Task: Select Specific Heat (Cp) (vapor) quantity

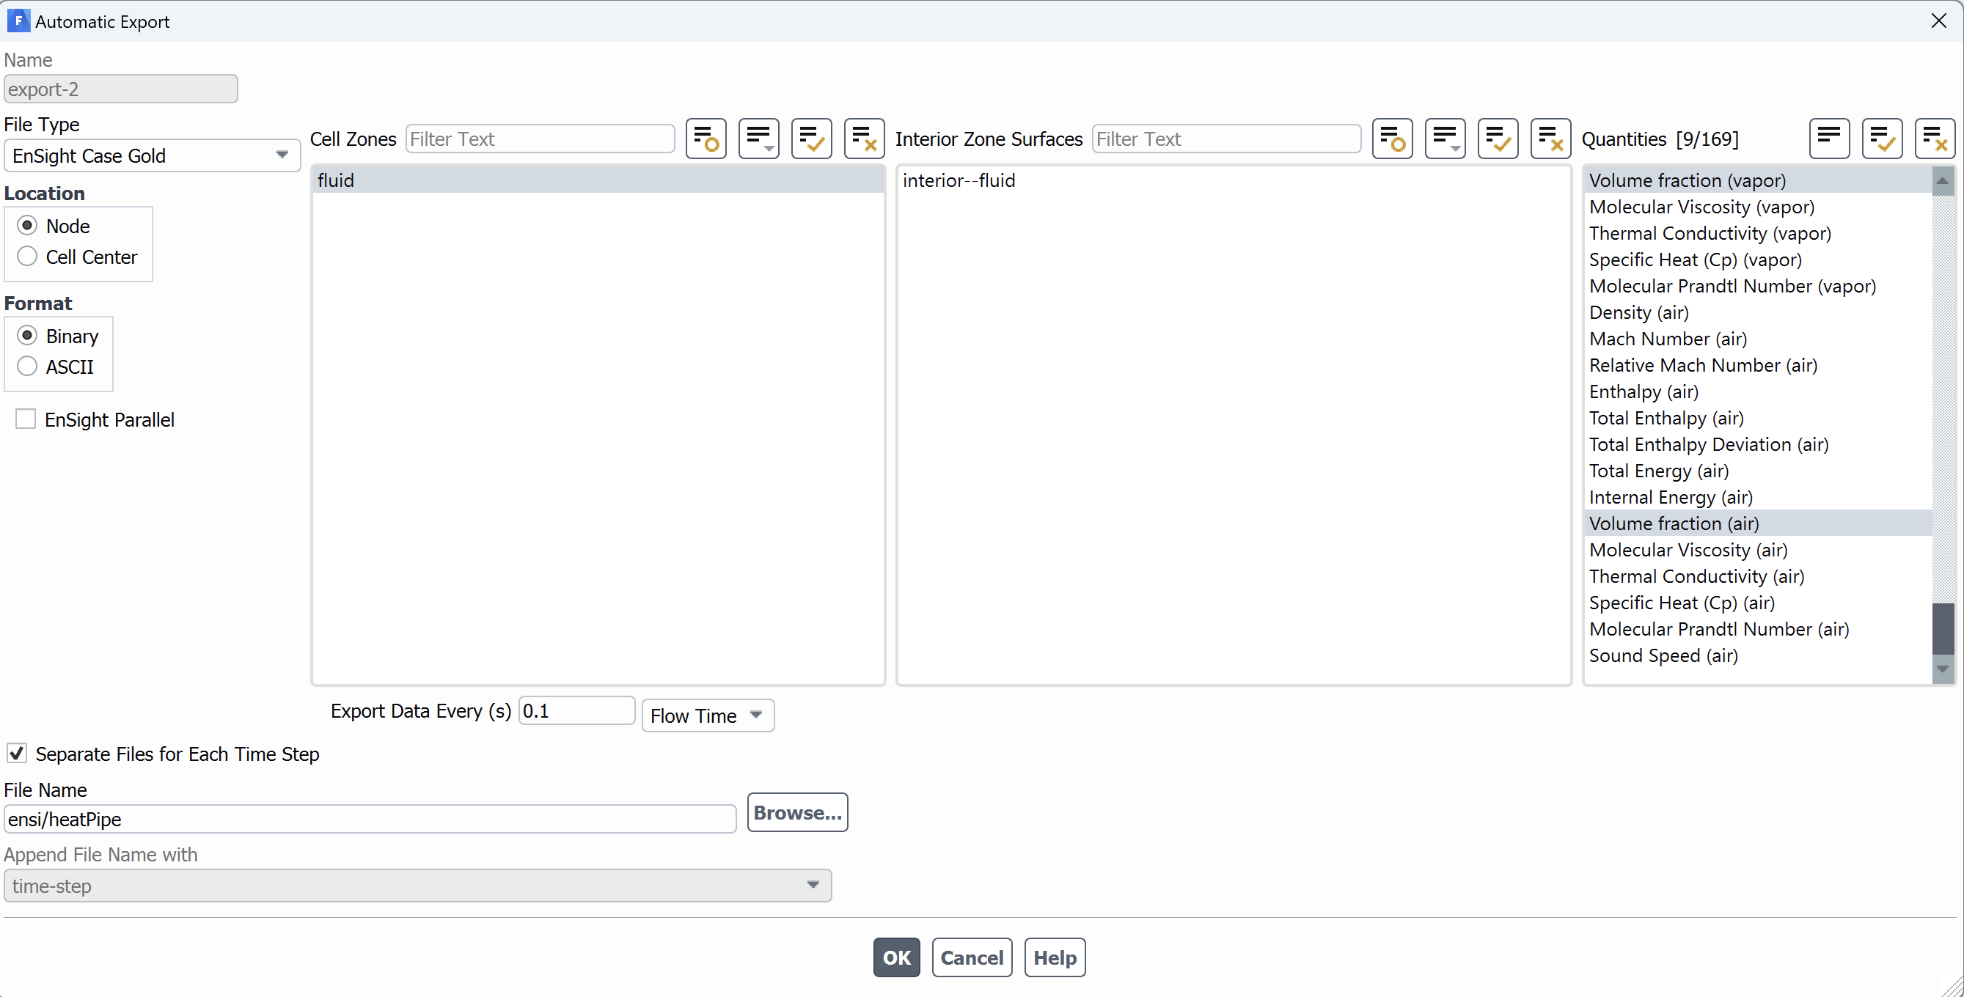Action: (x=1758, y=260)
